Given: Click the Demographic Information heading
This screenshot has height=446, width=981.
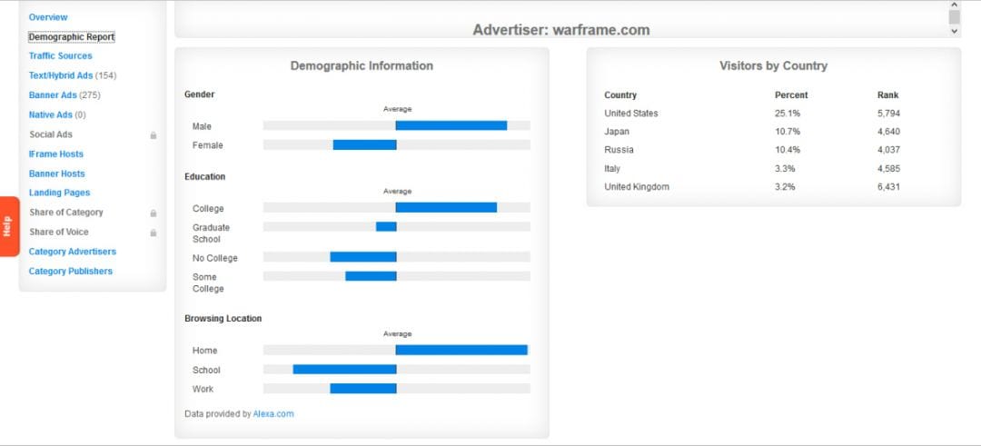Looking at the screenshot, I should (362, 65).
